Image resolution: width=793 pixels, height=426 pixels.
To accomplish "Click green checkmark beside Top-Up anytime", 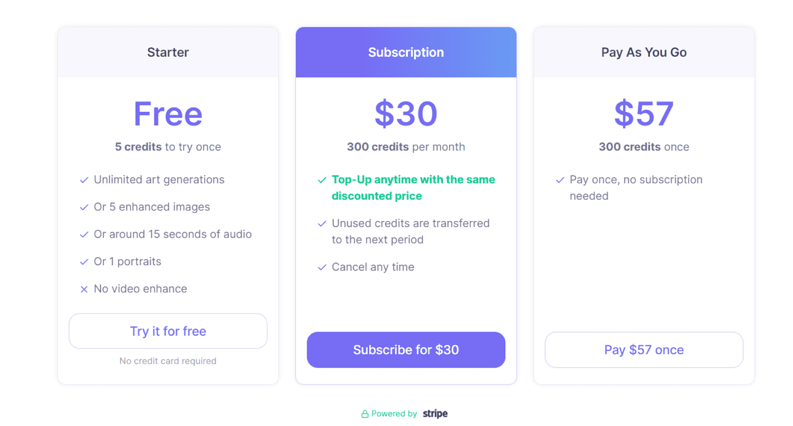I will pos(322,180).
